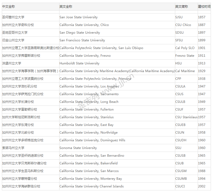Click the Cal Poly SLO abbreviation

185,48
